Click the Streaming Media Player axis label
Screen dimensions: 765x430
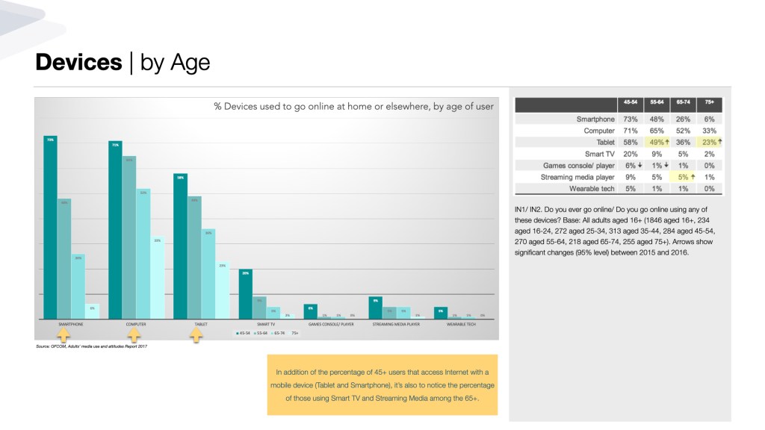pos(396,325)
